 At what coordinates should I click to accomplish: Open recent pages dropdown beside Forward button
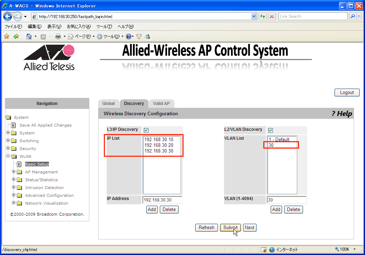(26, 17)
